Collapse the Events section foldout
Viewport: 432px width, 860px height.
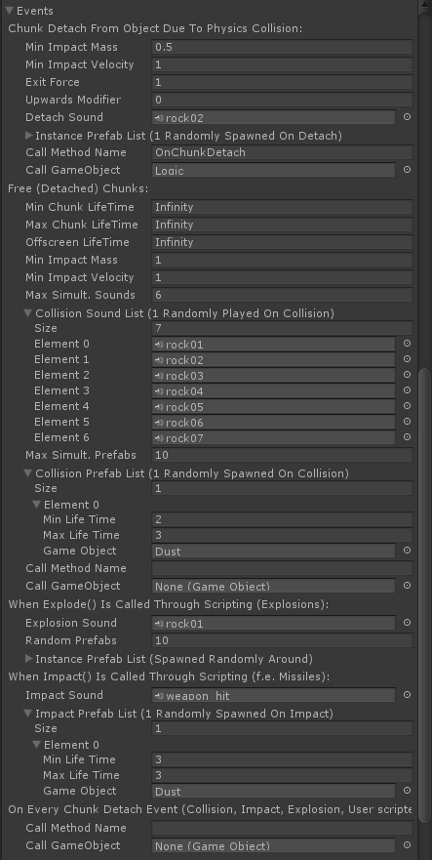point(10,11)
